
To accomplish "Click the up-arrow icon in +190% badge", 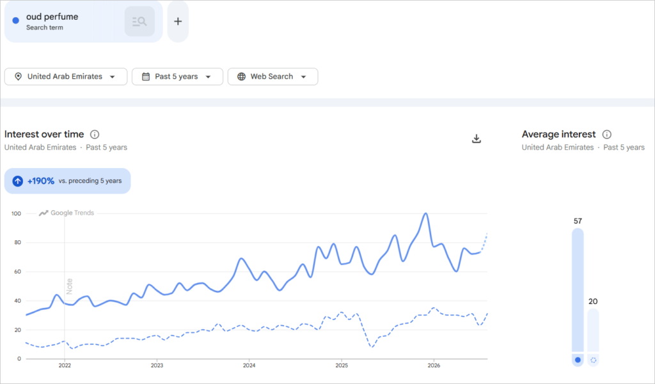I will click(17, 181).
